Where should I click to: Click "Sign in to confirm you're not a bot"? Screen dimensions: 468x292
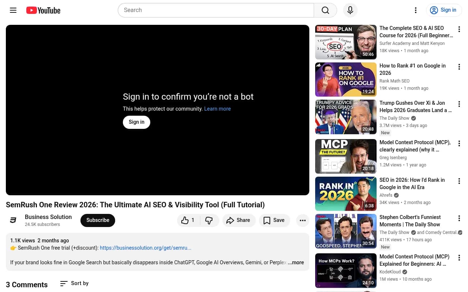point(188,97)
